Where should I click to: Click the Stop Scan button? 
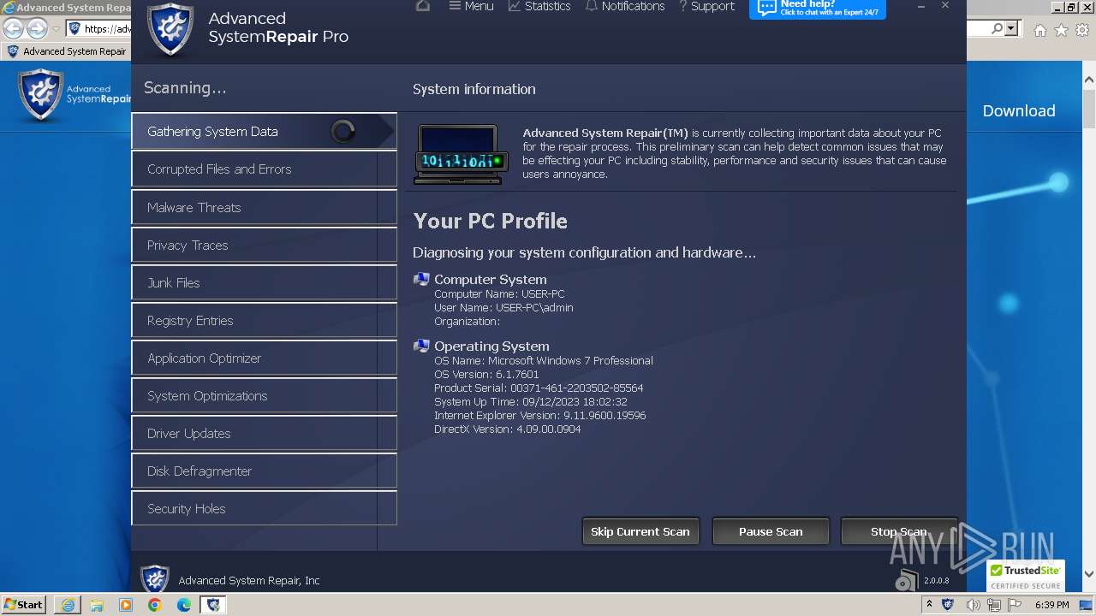[898, 531]
